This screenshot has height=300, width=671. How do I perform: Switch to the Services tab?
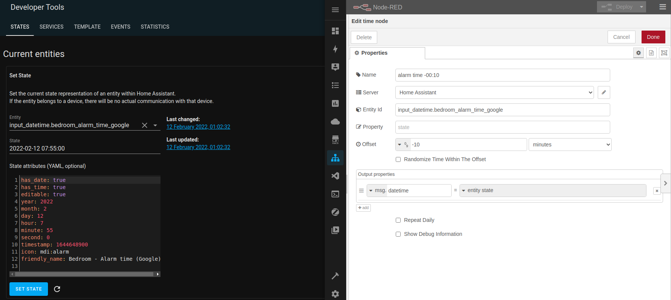click(51, 27)
